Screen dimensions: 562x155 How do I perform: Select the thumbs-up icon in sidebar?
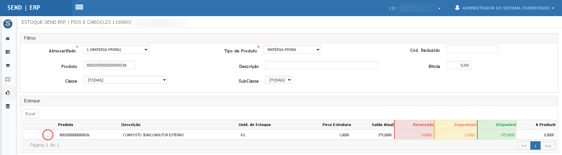(x=8, y=93)
